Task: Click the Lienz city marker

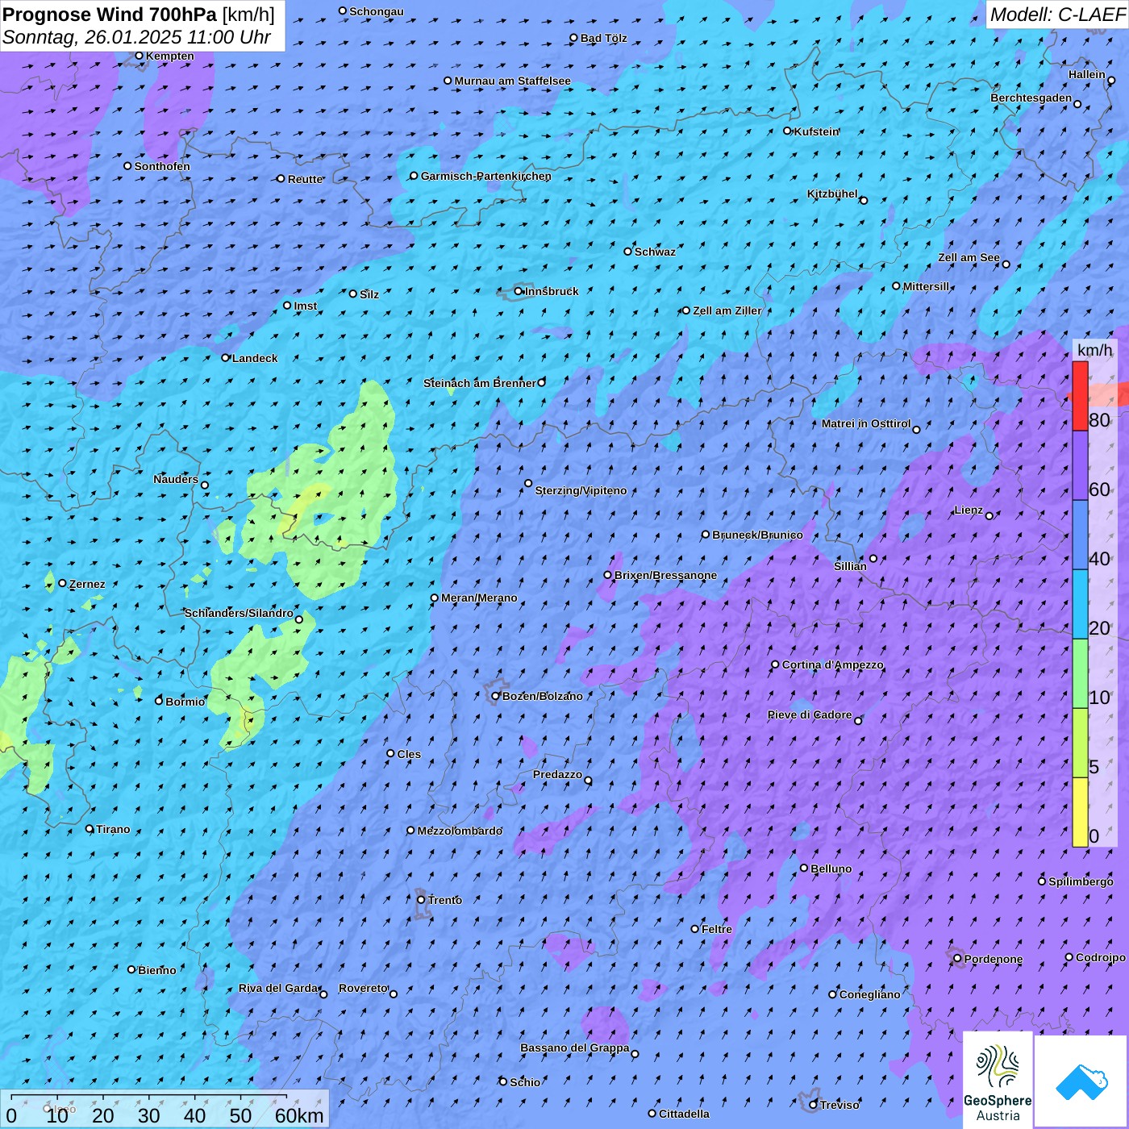Action: 989,515
